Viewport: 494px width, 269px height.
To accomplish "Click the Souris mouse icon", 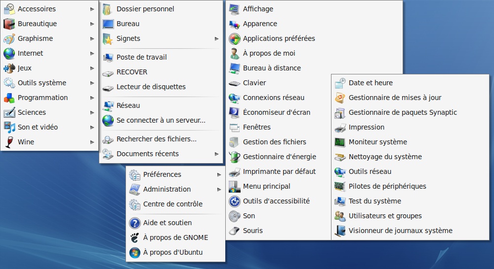I will [234, 231].
